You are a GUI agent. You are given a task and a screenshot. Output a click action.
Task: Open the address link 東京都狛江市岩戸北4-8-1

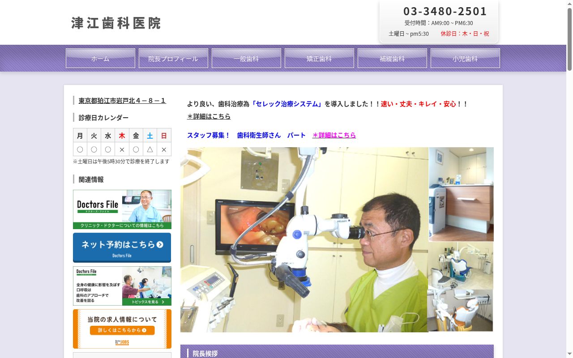[122, 101]
